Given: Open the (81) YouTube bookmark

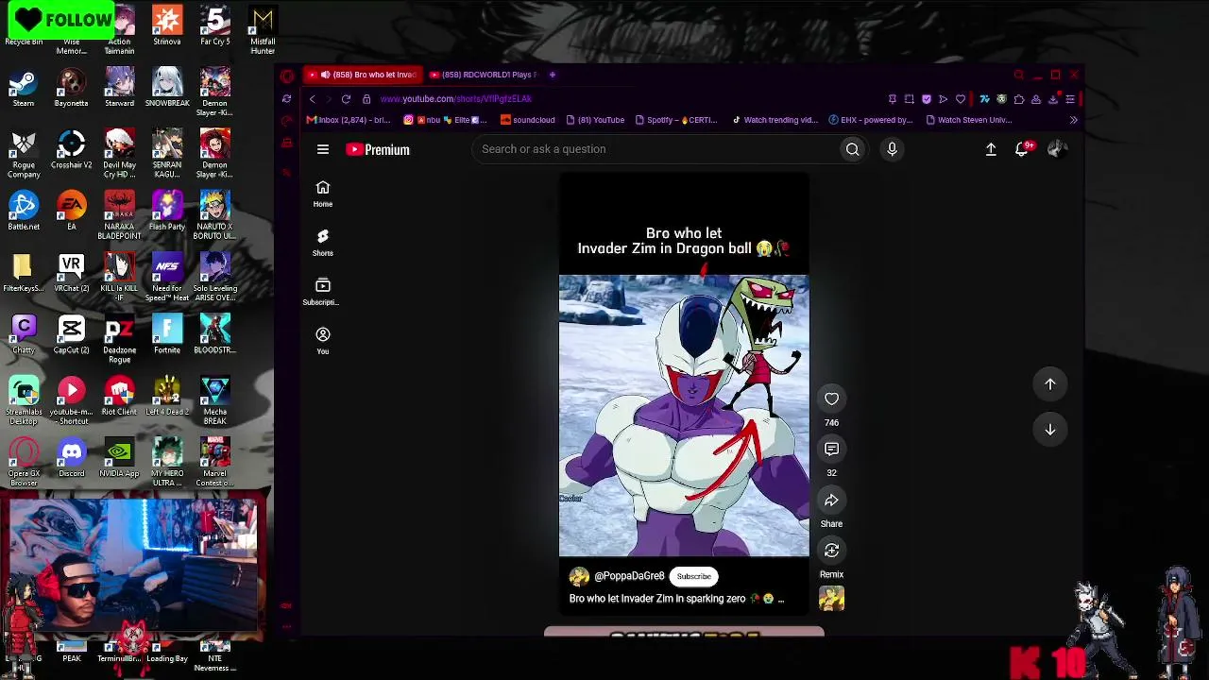Looking at the screenshot, I should (595, 120).
